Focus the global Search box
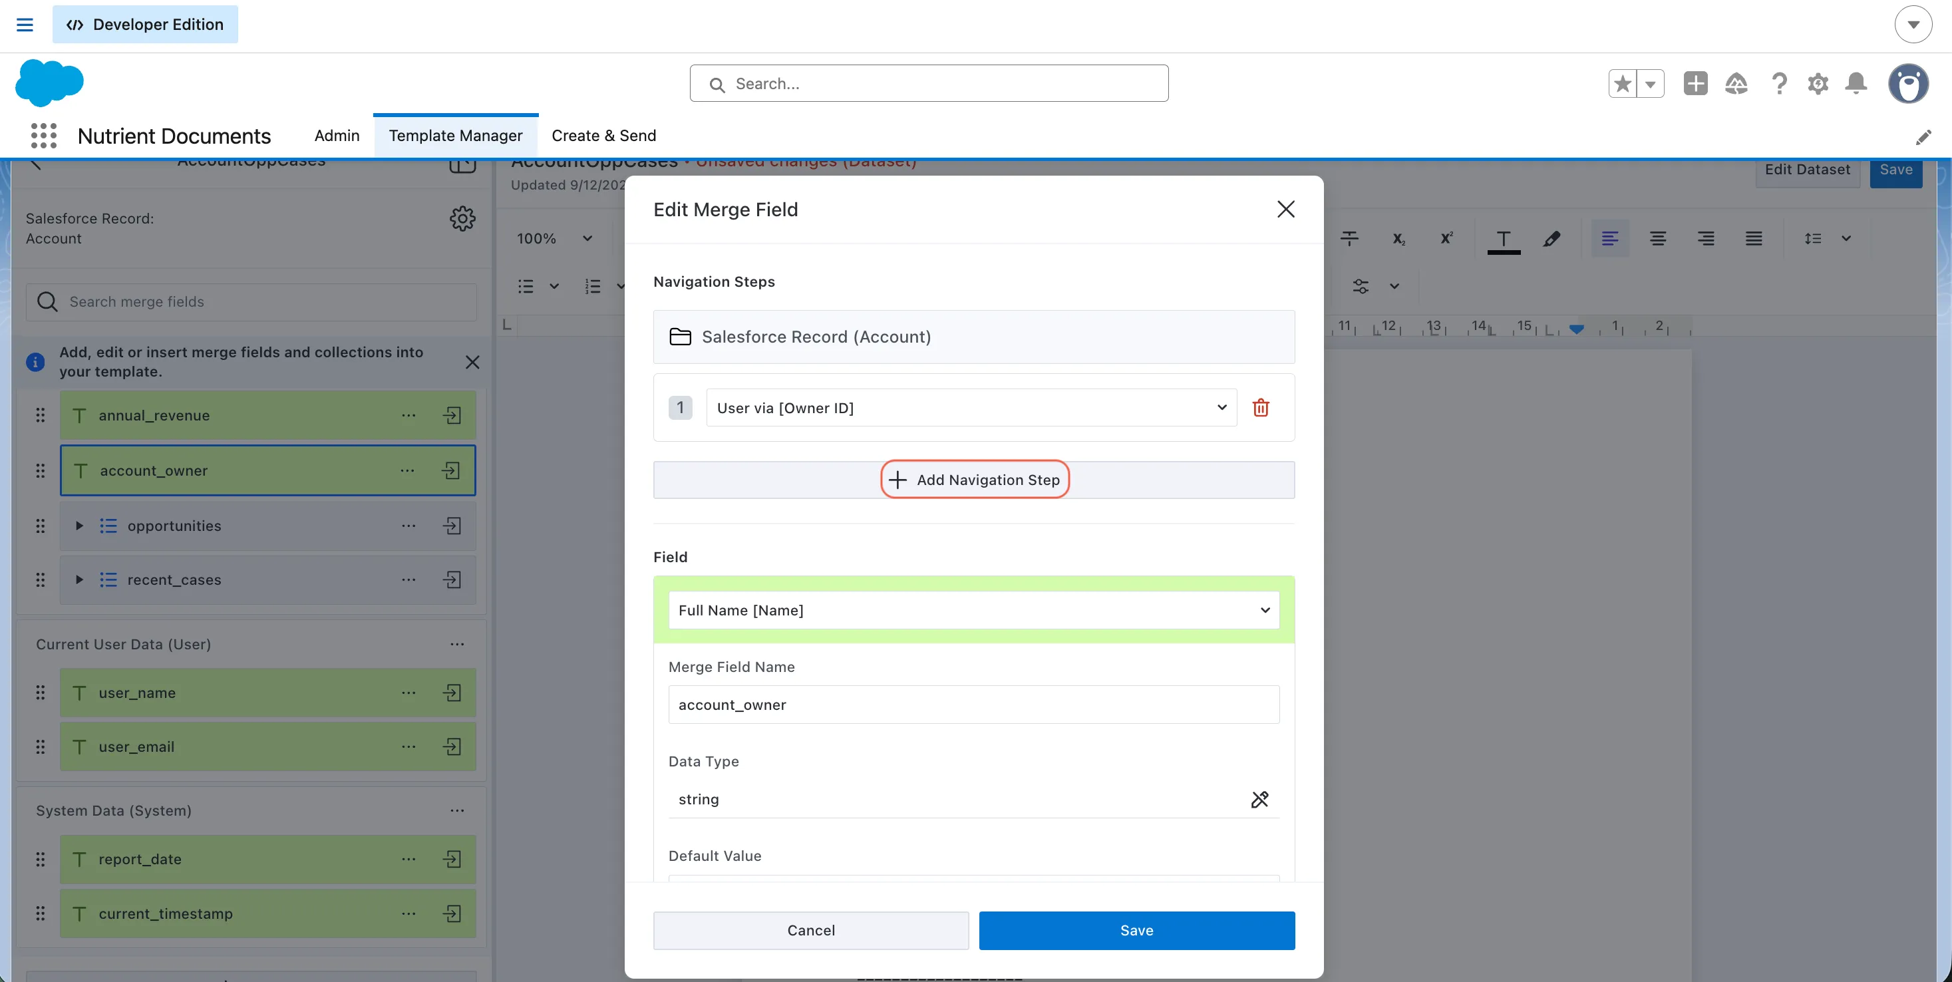 point(928,83)
